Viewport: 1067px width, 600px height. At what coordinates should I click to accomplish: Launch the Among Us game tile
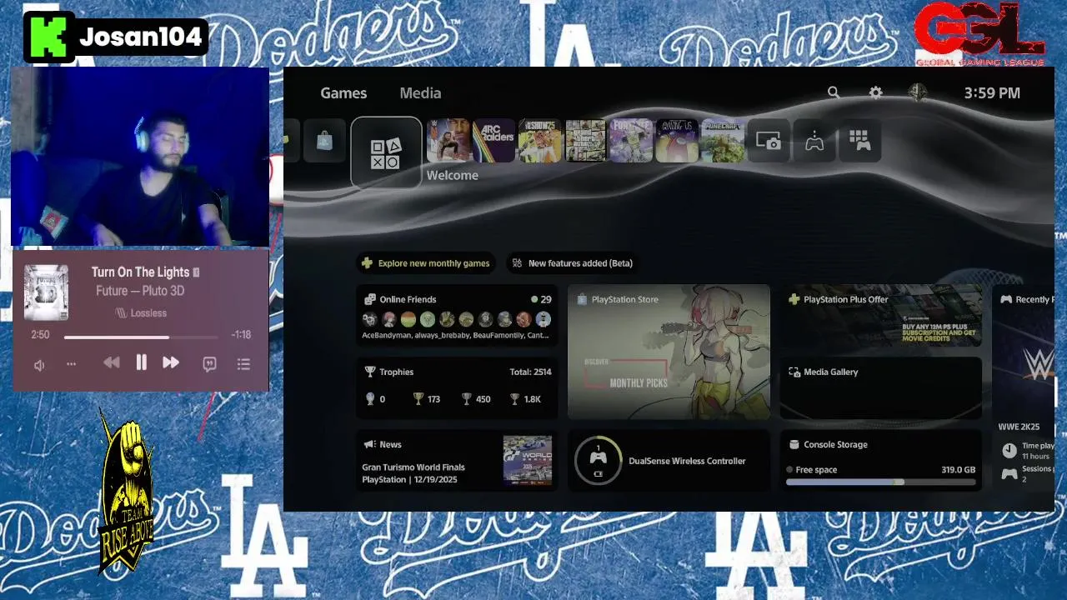coord(676,141)
